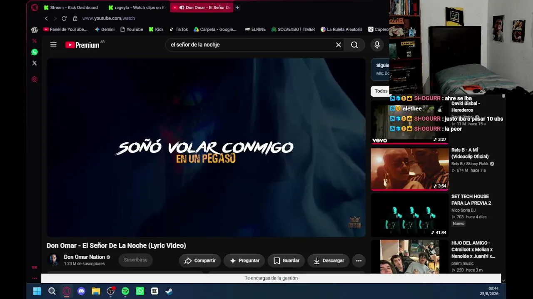
Task: Open the Panel de YouTube bookmark
Action: pos(65,29)
